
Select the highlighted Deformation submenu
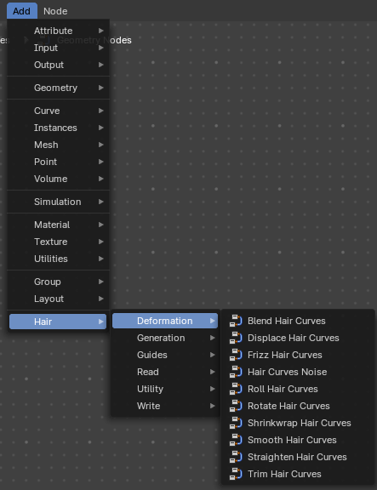click(x=165, y=321)
